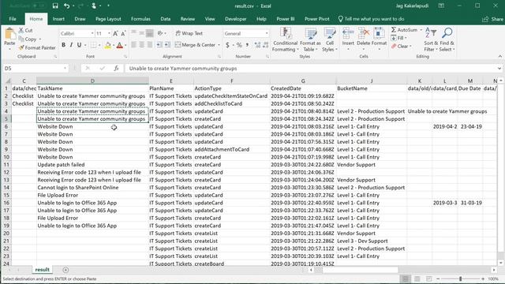
Task: Click the Share button
Action: 492,19
